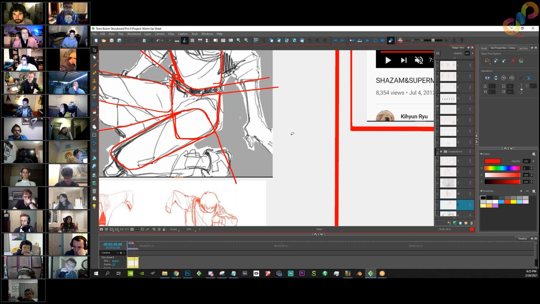Toggle the Loop playback icon
Image resolution: width=540 pixels, height=304 pixels.
[375, 40]
